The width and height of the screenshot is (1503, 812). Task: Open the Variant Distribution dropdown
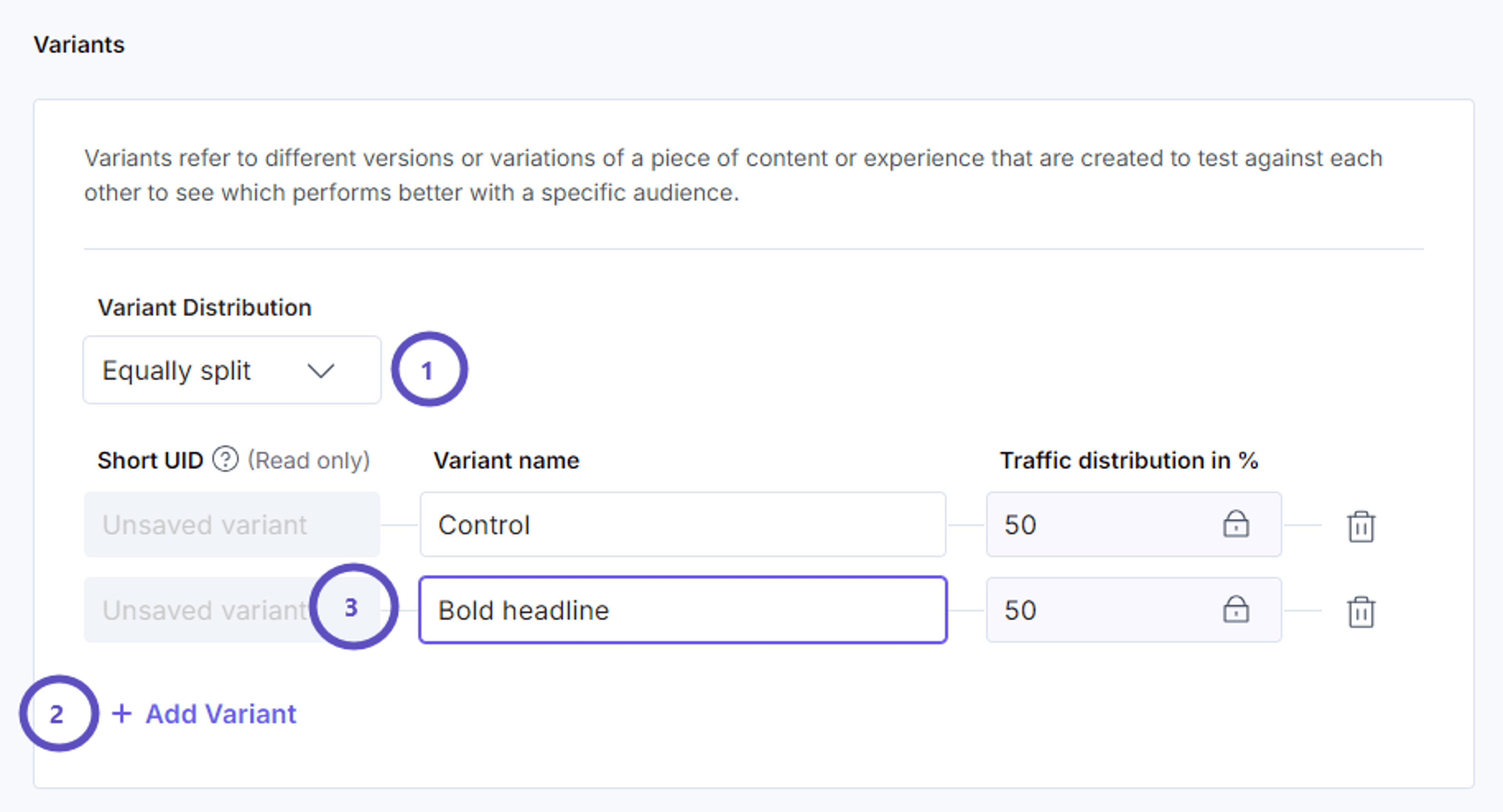point(232,370)
